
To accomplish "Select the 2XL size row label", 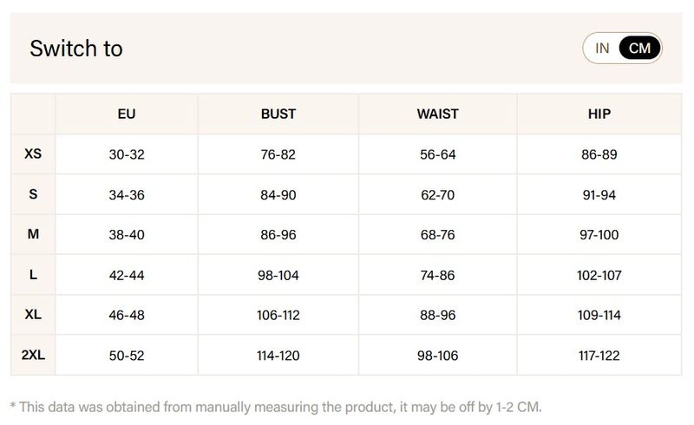I will click(x=33, y=355).
